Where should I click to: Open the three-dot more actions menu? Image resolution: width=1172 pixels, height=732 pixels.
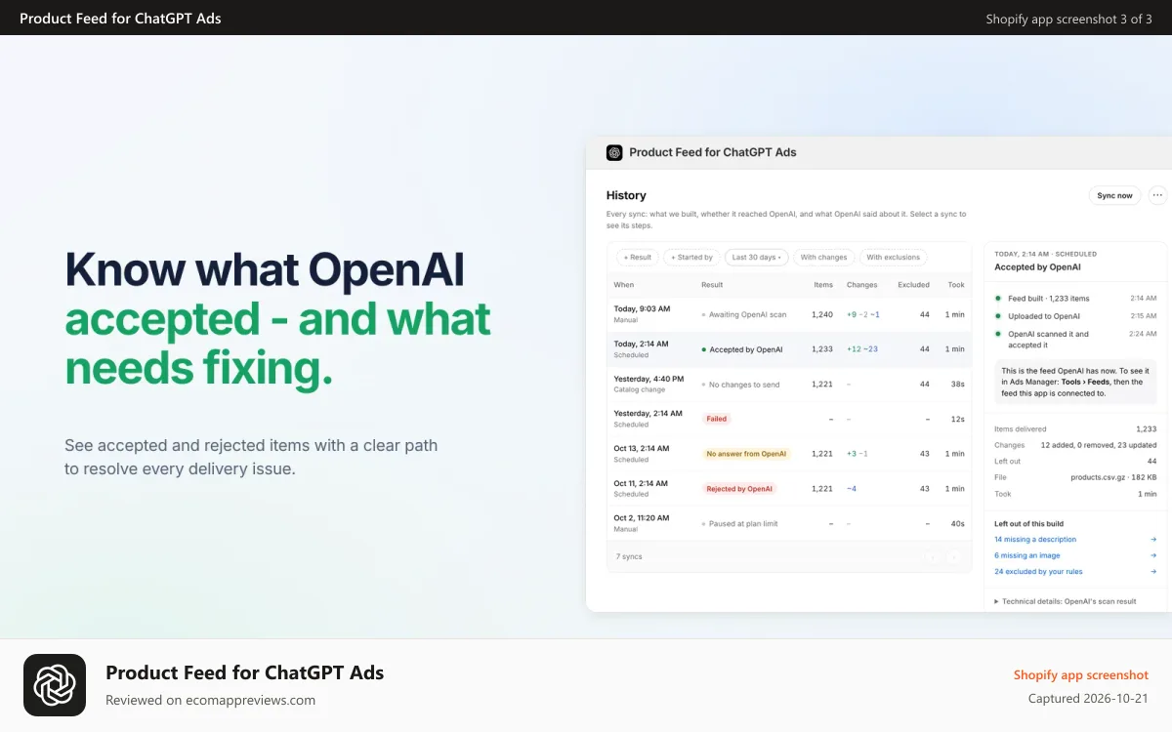pyautogui.click(x=1157, y=195)
